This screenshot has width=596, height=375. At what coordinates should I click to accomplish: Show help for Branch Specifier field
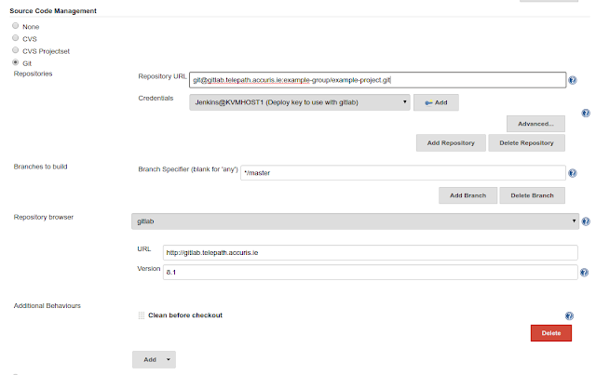tap(573, 173)
